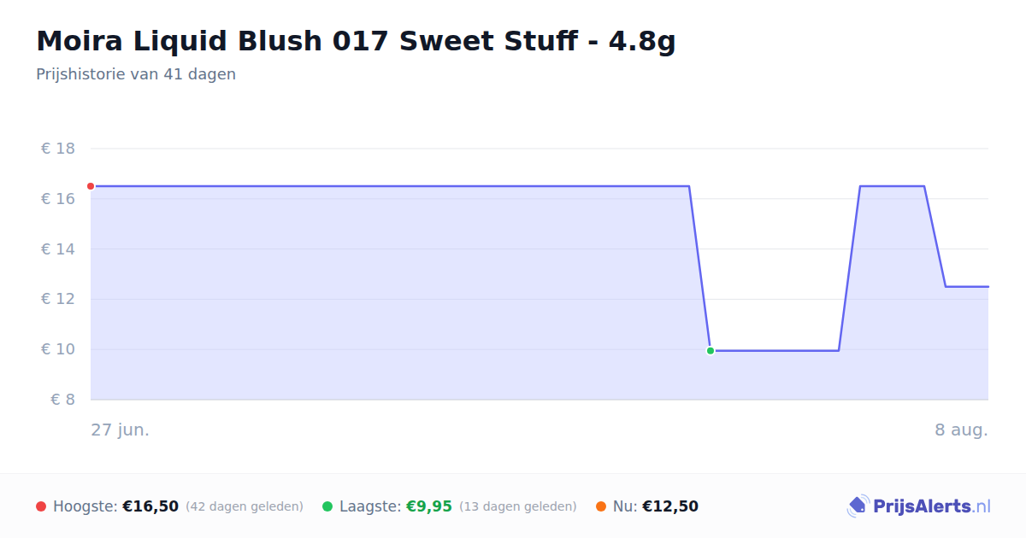Click the green Laagste legend dot
Screen dimensions: 1026x538
327,506
